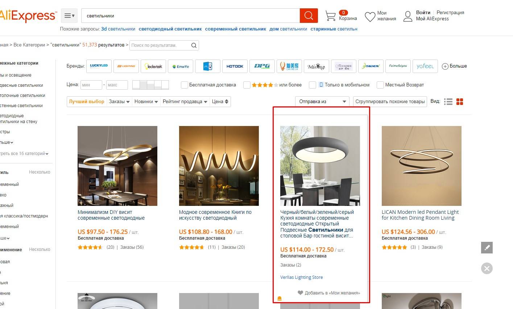Open the Минимализм DIY lamp thumbnail
The image size is (513, 309).
[117, 166]
